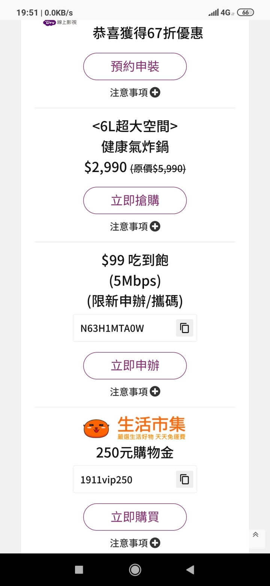Expand 注意事項 under 預約申裝
This screenshot has height=586, width=270.
[x=135, y=92]
